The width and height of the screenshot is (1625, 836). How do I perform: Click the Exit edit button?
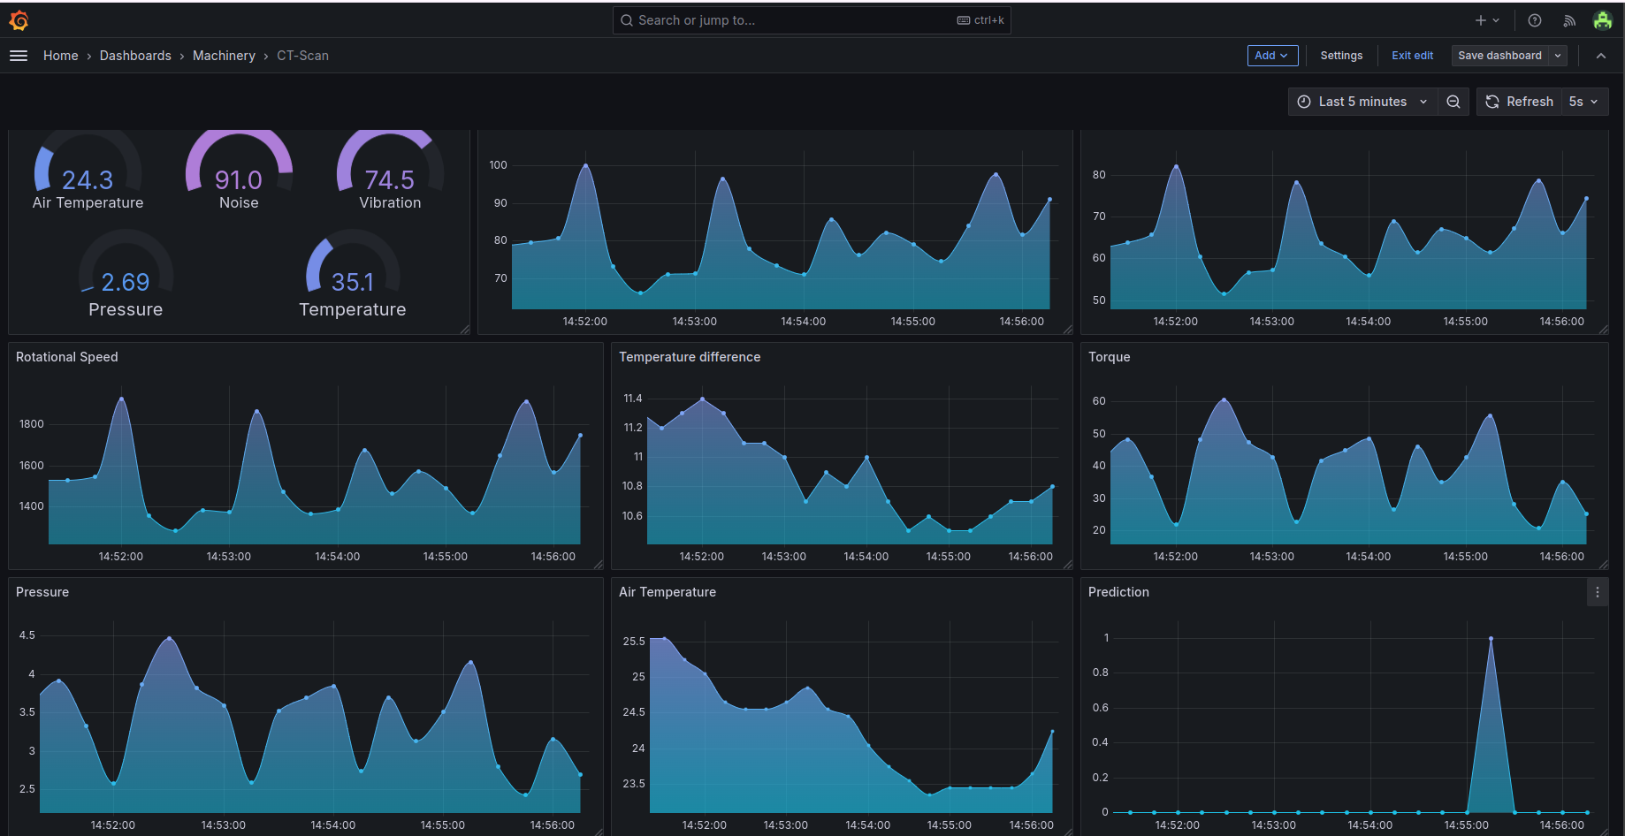(x=1412, y=56)
